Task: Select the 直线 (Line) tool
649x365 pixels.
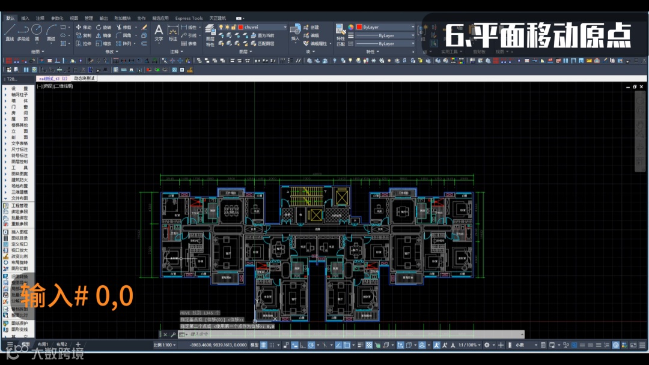Action: (x=10, y=32)
